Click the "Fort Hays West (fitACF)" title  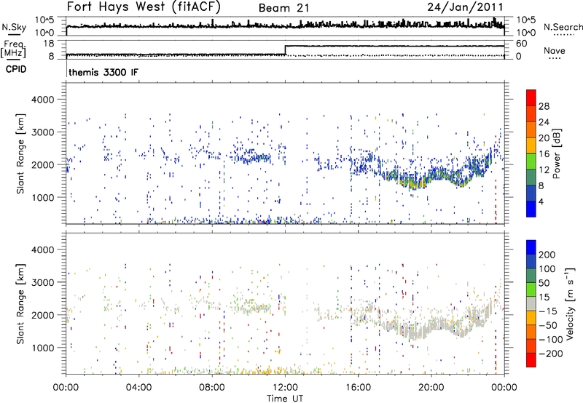pyautogui.click(x=143, y=7)
